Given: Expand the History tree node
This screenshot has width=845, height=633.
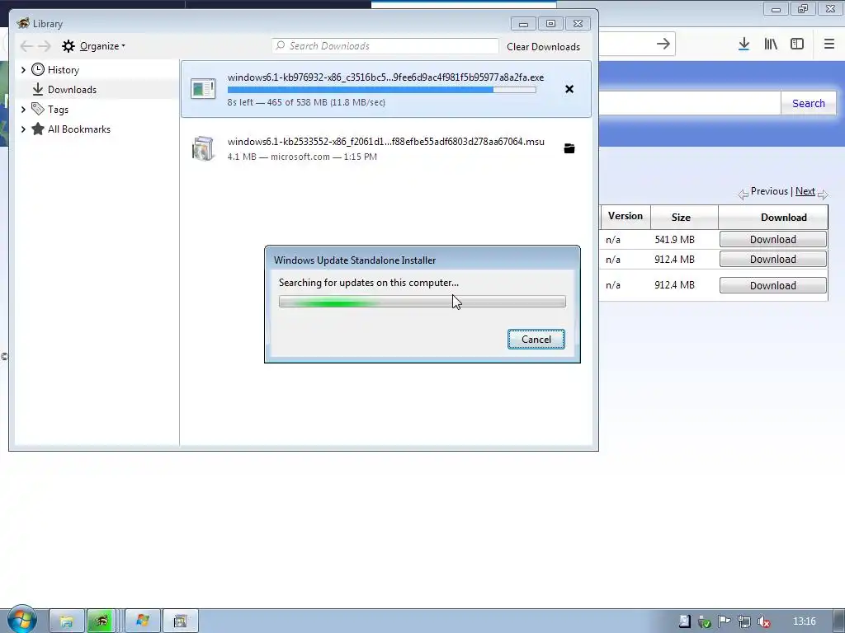Looking at the screenshot, I should [23, 70].
